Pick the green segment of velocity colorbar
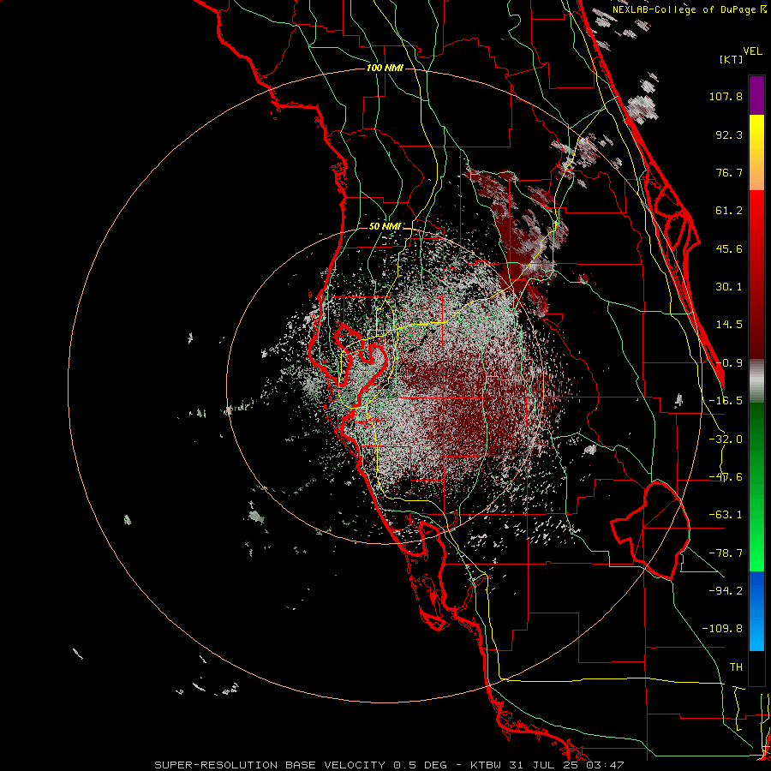This screenshot has height=771, width=771. coord(756,487)
